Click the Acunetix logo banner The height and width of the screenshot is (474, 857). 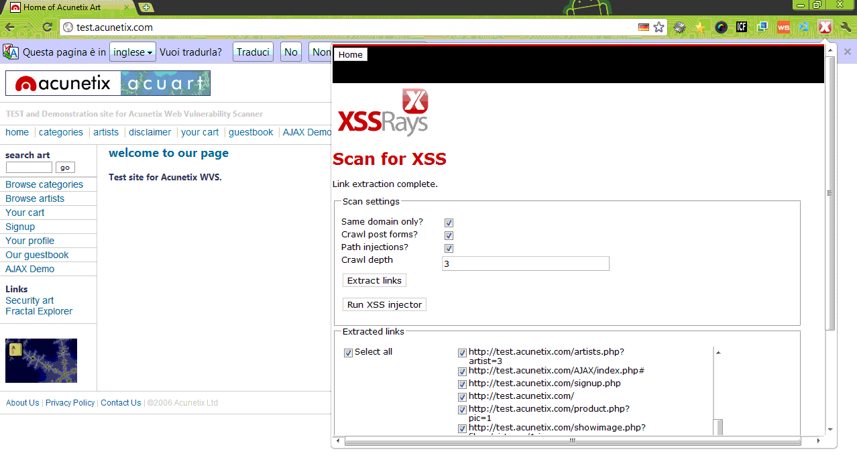tap(108, 83)
